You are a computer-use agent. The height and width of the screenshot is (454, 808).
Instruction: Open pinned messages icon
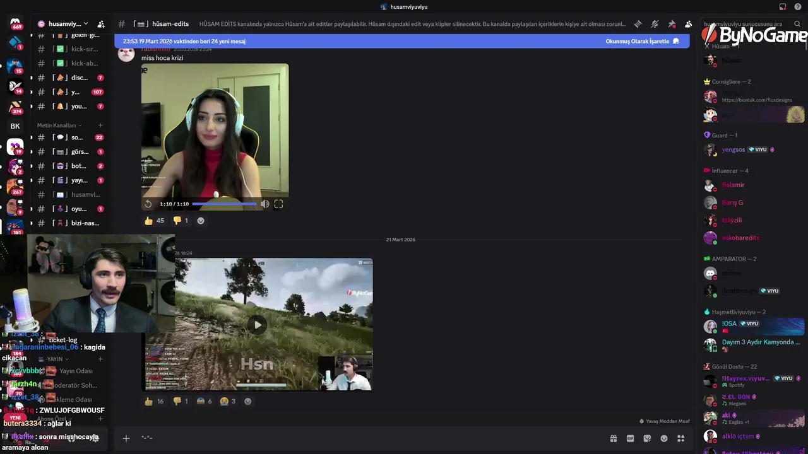[672, 24]
